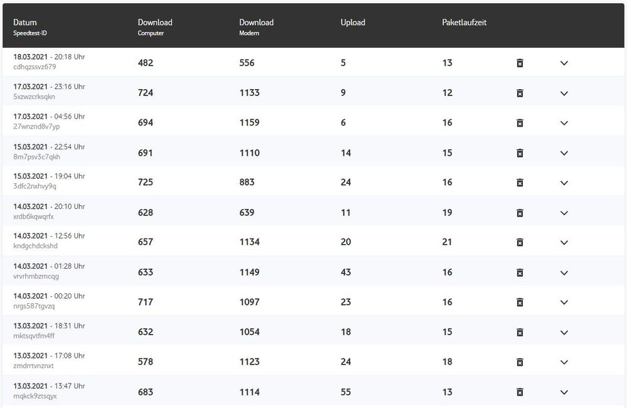The image size is (627, 408).
Task: Expand details for test xrdb6kqwqrfx
Action: (x=564, y=213)
